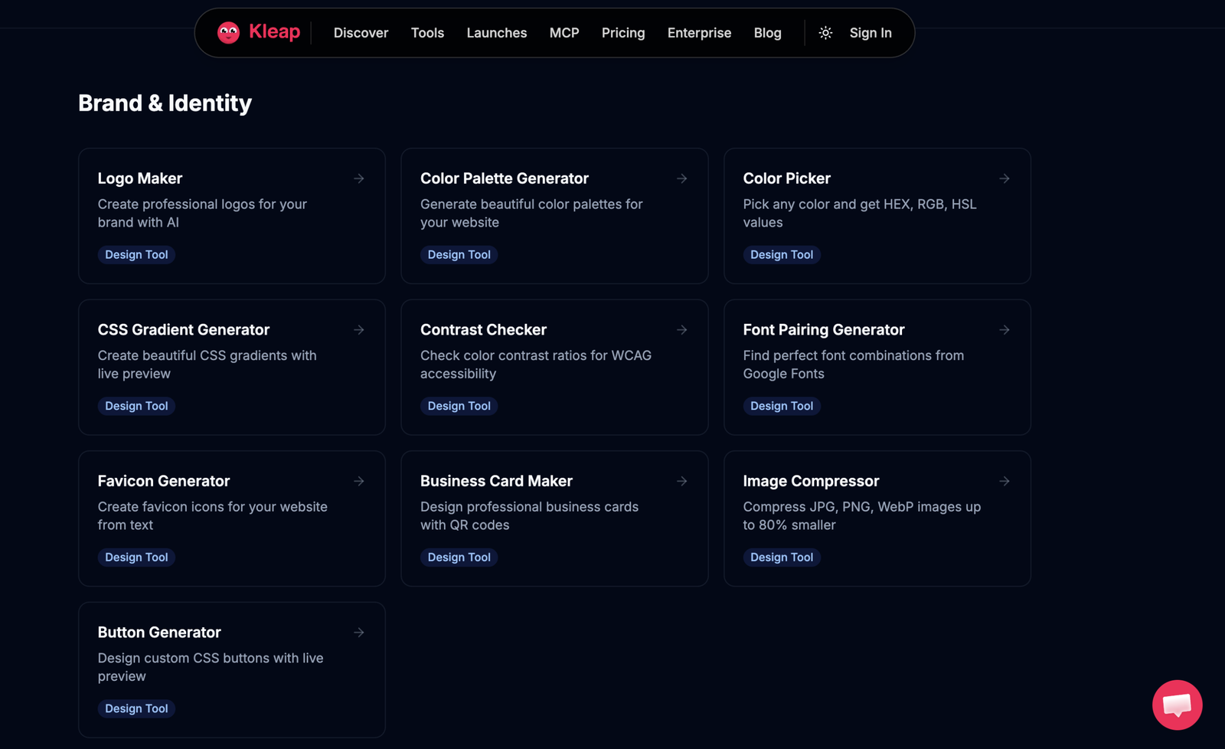Click 'Create beautiful CSS gradients with live preview'
Viewport: 1225px width, 749px height.
(207, 365)
